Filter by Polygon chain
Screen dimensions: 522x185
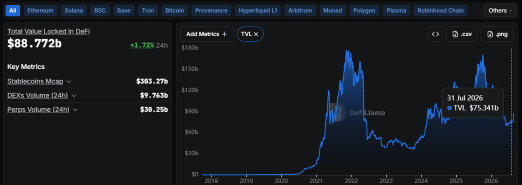pyautogui.click(x=364, y=11)
